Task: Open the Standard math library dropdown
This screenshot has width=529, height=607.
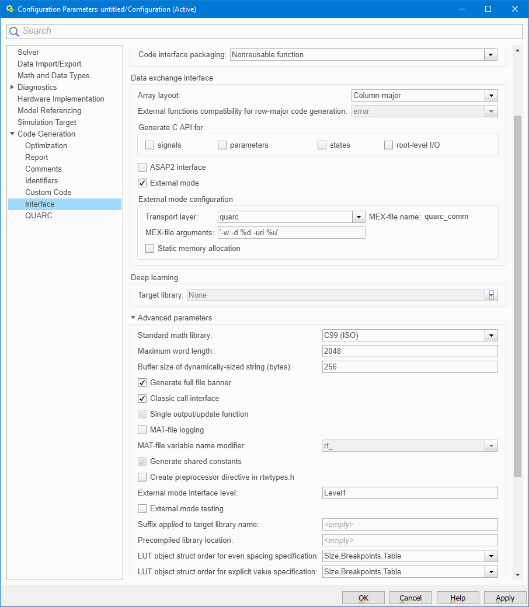Action: 491,335
